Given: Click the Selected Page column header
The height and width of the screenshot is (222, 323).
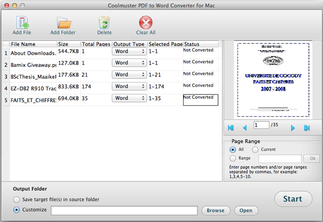Looking at the screenshot, I should pyautogui.click(x=165, y=44).
